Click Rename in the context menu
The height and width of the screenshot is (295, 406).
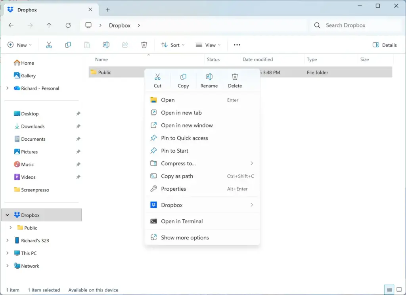coord(209,81)
